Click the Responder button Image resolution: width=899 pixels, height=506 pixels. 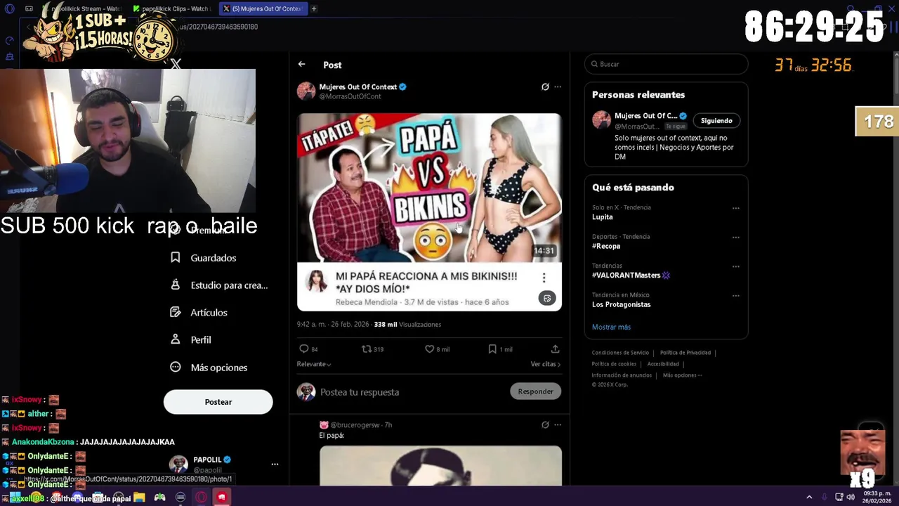tap(535, 391)
